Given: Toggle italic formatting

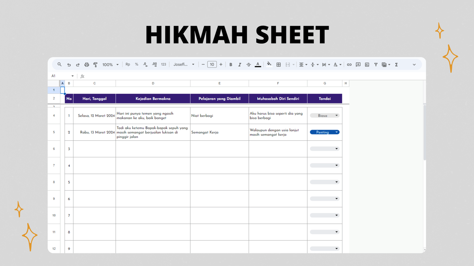Looking at the screenshot, I should click(x=240, y=65).
